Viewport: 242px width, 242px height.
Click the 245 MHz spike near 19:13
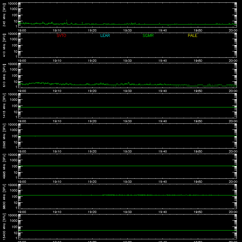pyautogui.click(x=67, y=21)
